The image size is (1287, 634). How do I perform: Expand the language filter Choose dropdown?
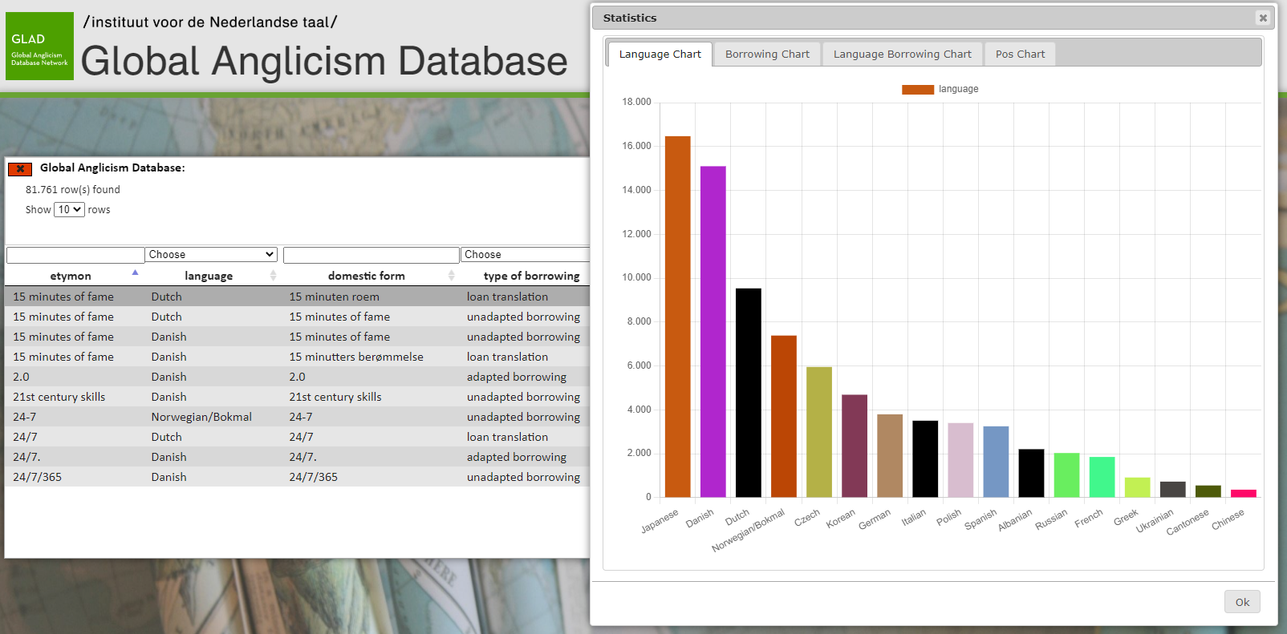click(211, 255)
